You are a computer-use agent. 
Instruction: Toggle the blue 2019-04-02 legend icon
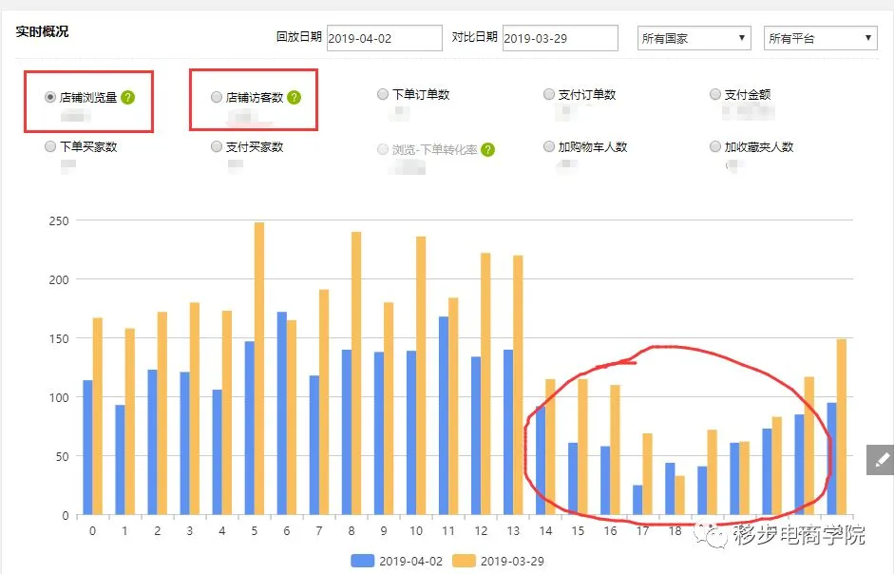[x=363, y=561]
